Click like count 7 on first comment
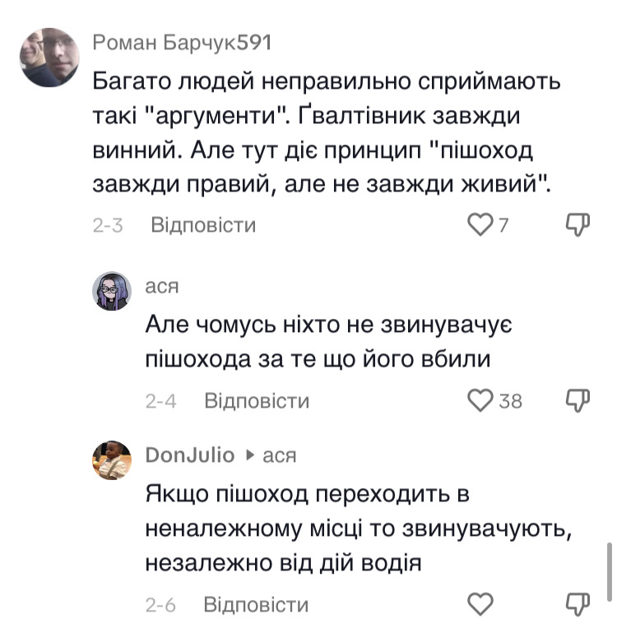Image resolution: width=617 pixels, height=628 pixels. (503, 224)
